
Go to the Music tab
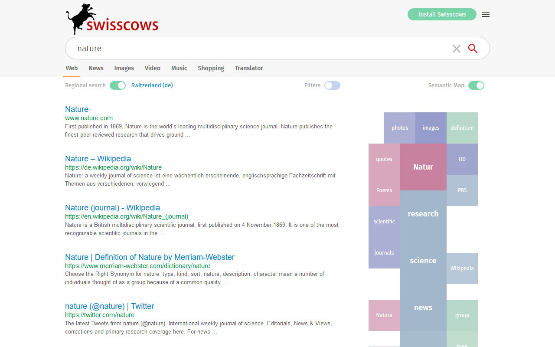(179, 68)
